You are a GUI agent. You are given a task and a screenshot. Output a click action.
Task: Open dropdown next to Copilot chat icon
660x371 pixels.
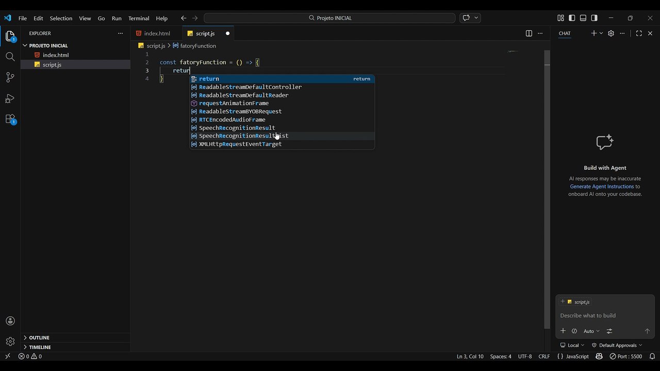pos(476,18)
